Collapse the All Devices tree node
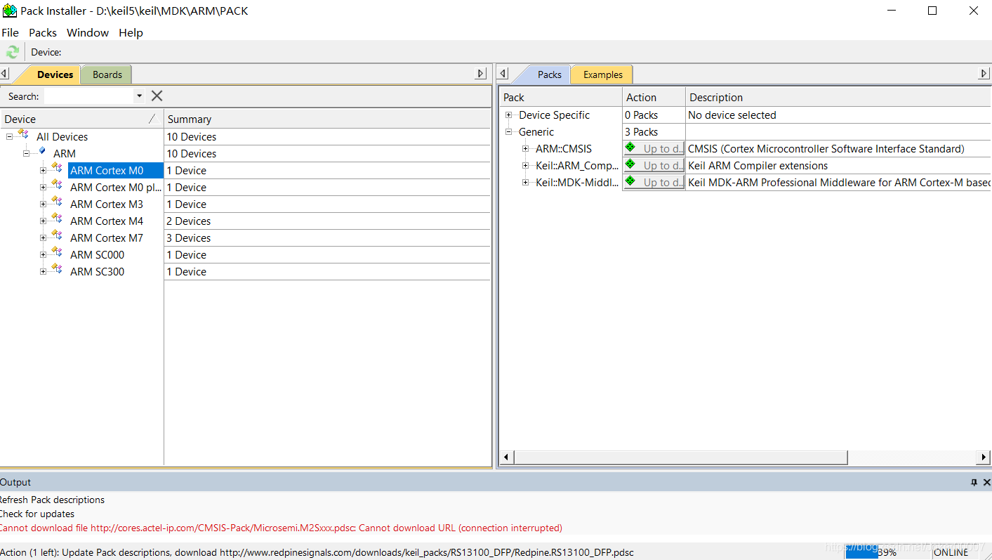Viewport: 992px width, 560px height. tap(10, 136)
